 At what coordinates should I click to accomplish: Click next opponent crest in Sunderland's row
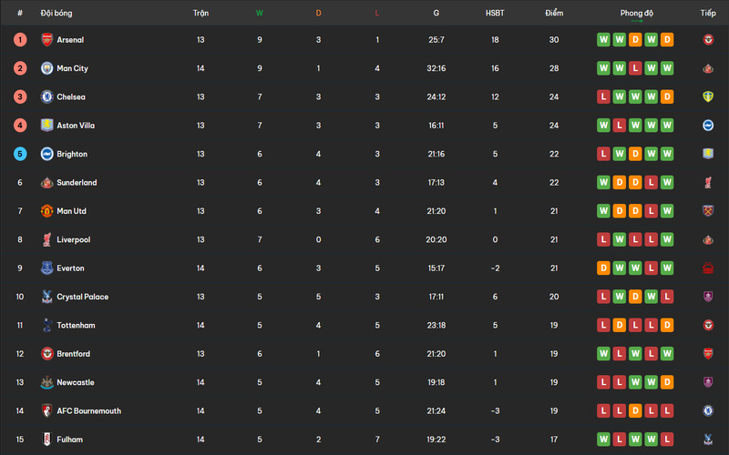point(707,183)
